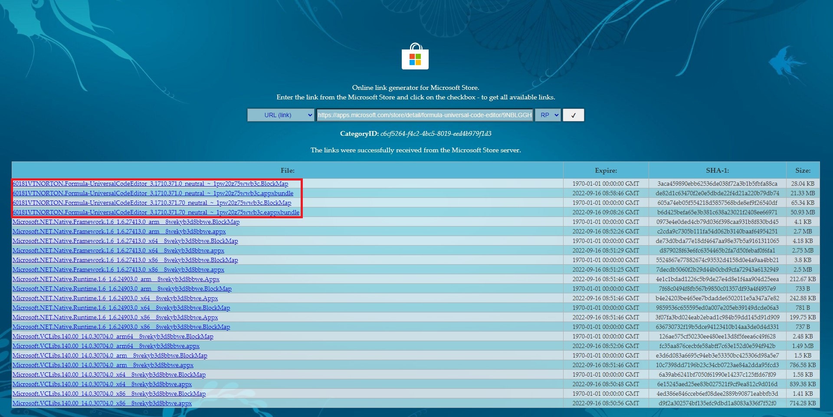Download Formula-UniversalCodeEditor 3.1710.371.0 BlockMap

(151, 184)
